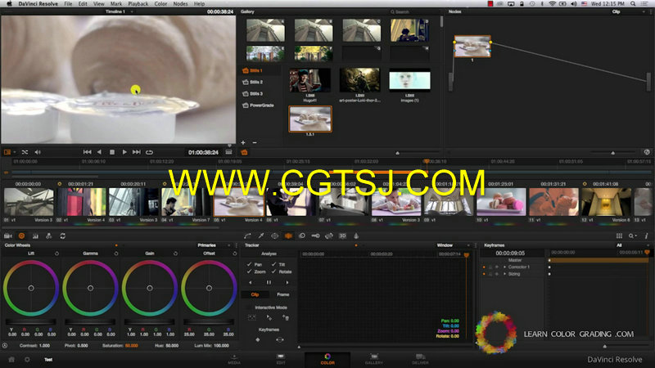Open the Curves palette icon
Image resolution: width=655 pixels, height=368 pixels.
[248, 236]
